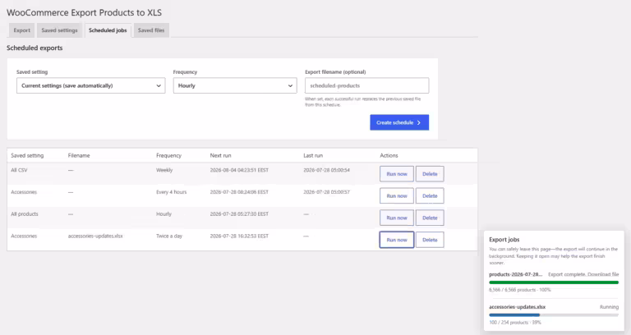Delete the accessories-updates.xlsx schedule

(x=430, y=240)
